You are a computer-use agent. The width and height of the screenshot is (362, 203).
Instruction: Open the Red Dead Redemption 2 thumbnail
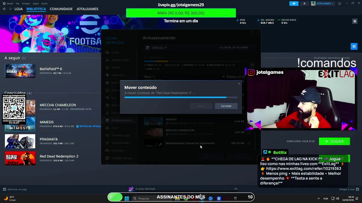pos(20,158)
